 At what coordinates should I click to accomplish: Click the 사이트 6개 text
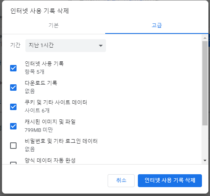point(37,111)
